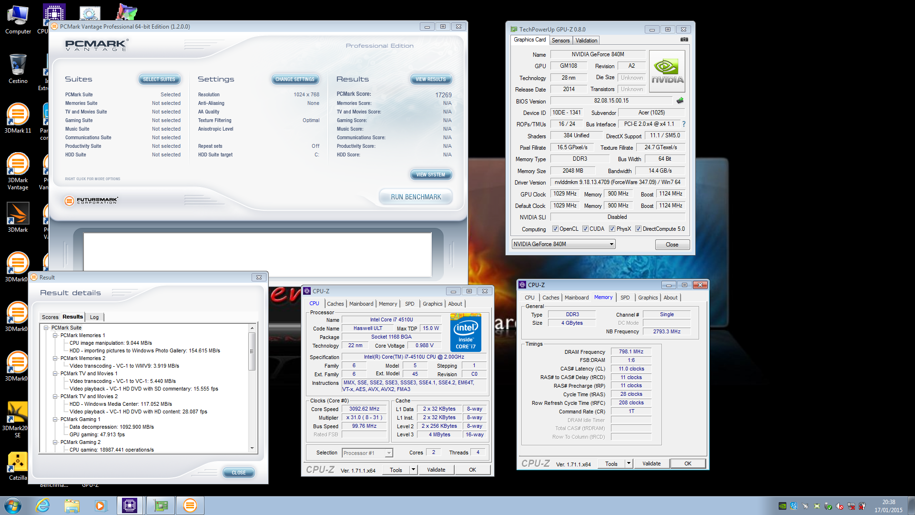915x515 pixels.
Task: Open the SPD tab in the CPU-Z Memory window
Action: coord(625,298)
